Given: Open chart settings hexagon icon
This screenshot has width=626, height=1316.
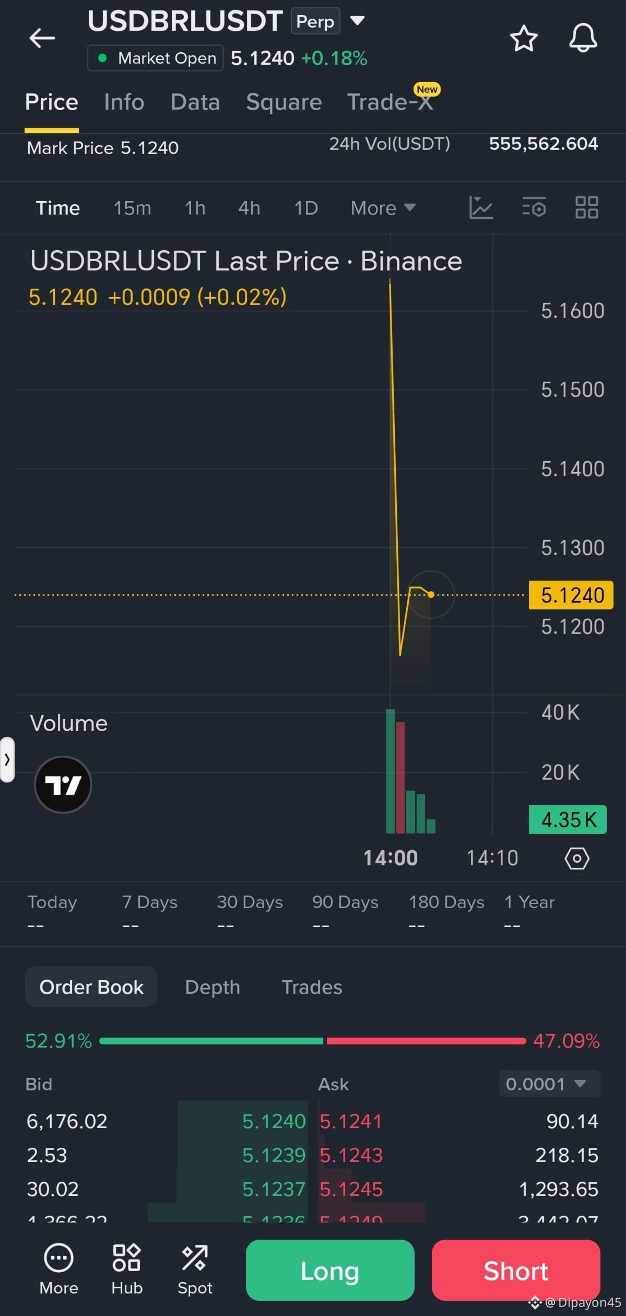Looking at the screenshot, I should click(x=577, y=859).
